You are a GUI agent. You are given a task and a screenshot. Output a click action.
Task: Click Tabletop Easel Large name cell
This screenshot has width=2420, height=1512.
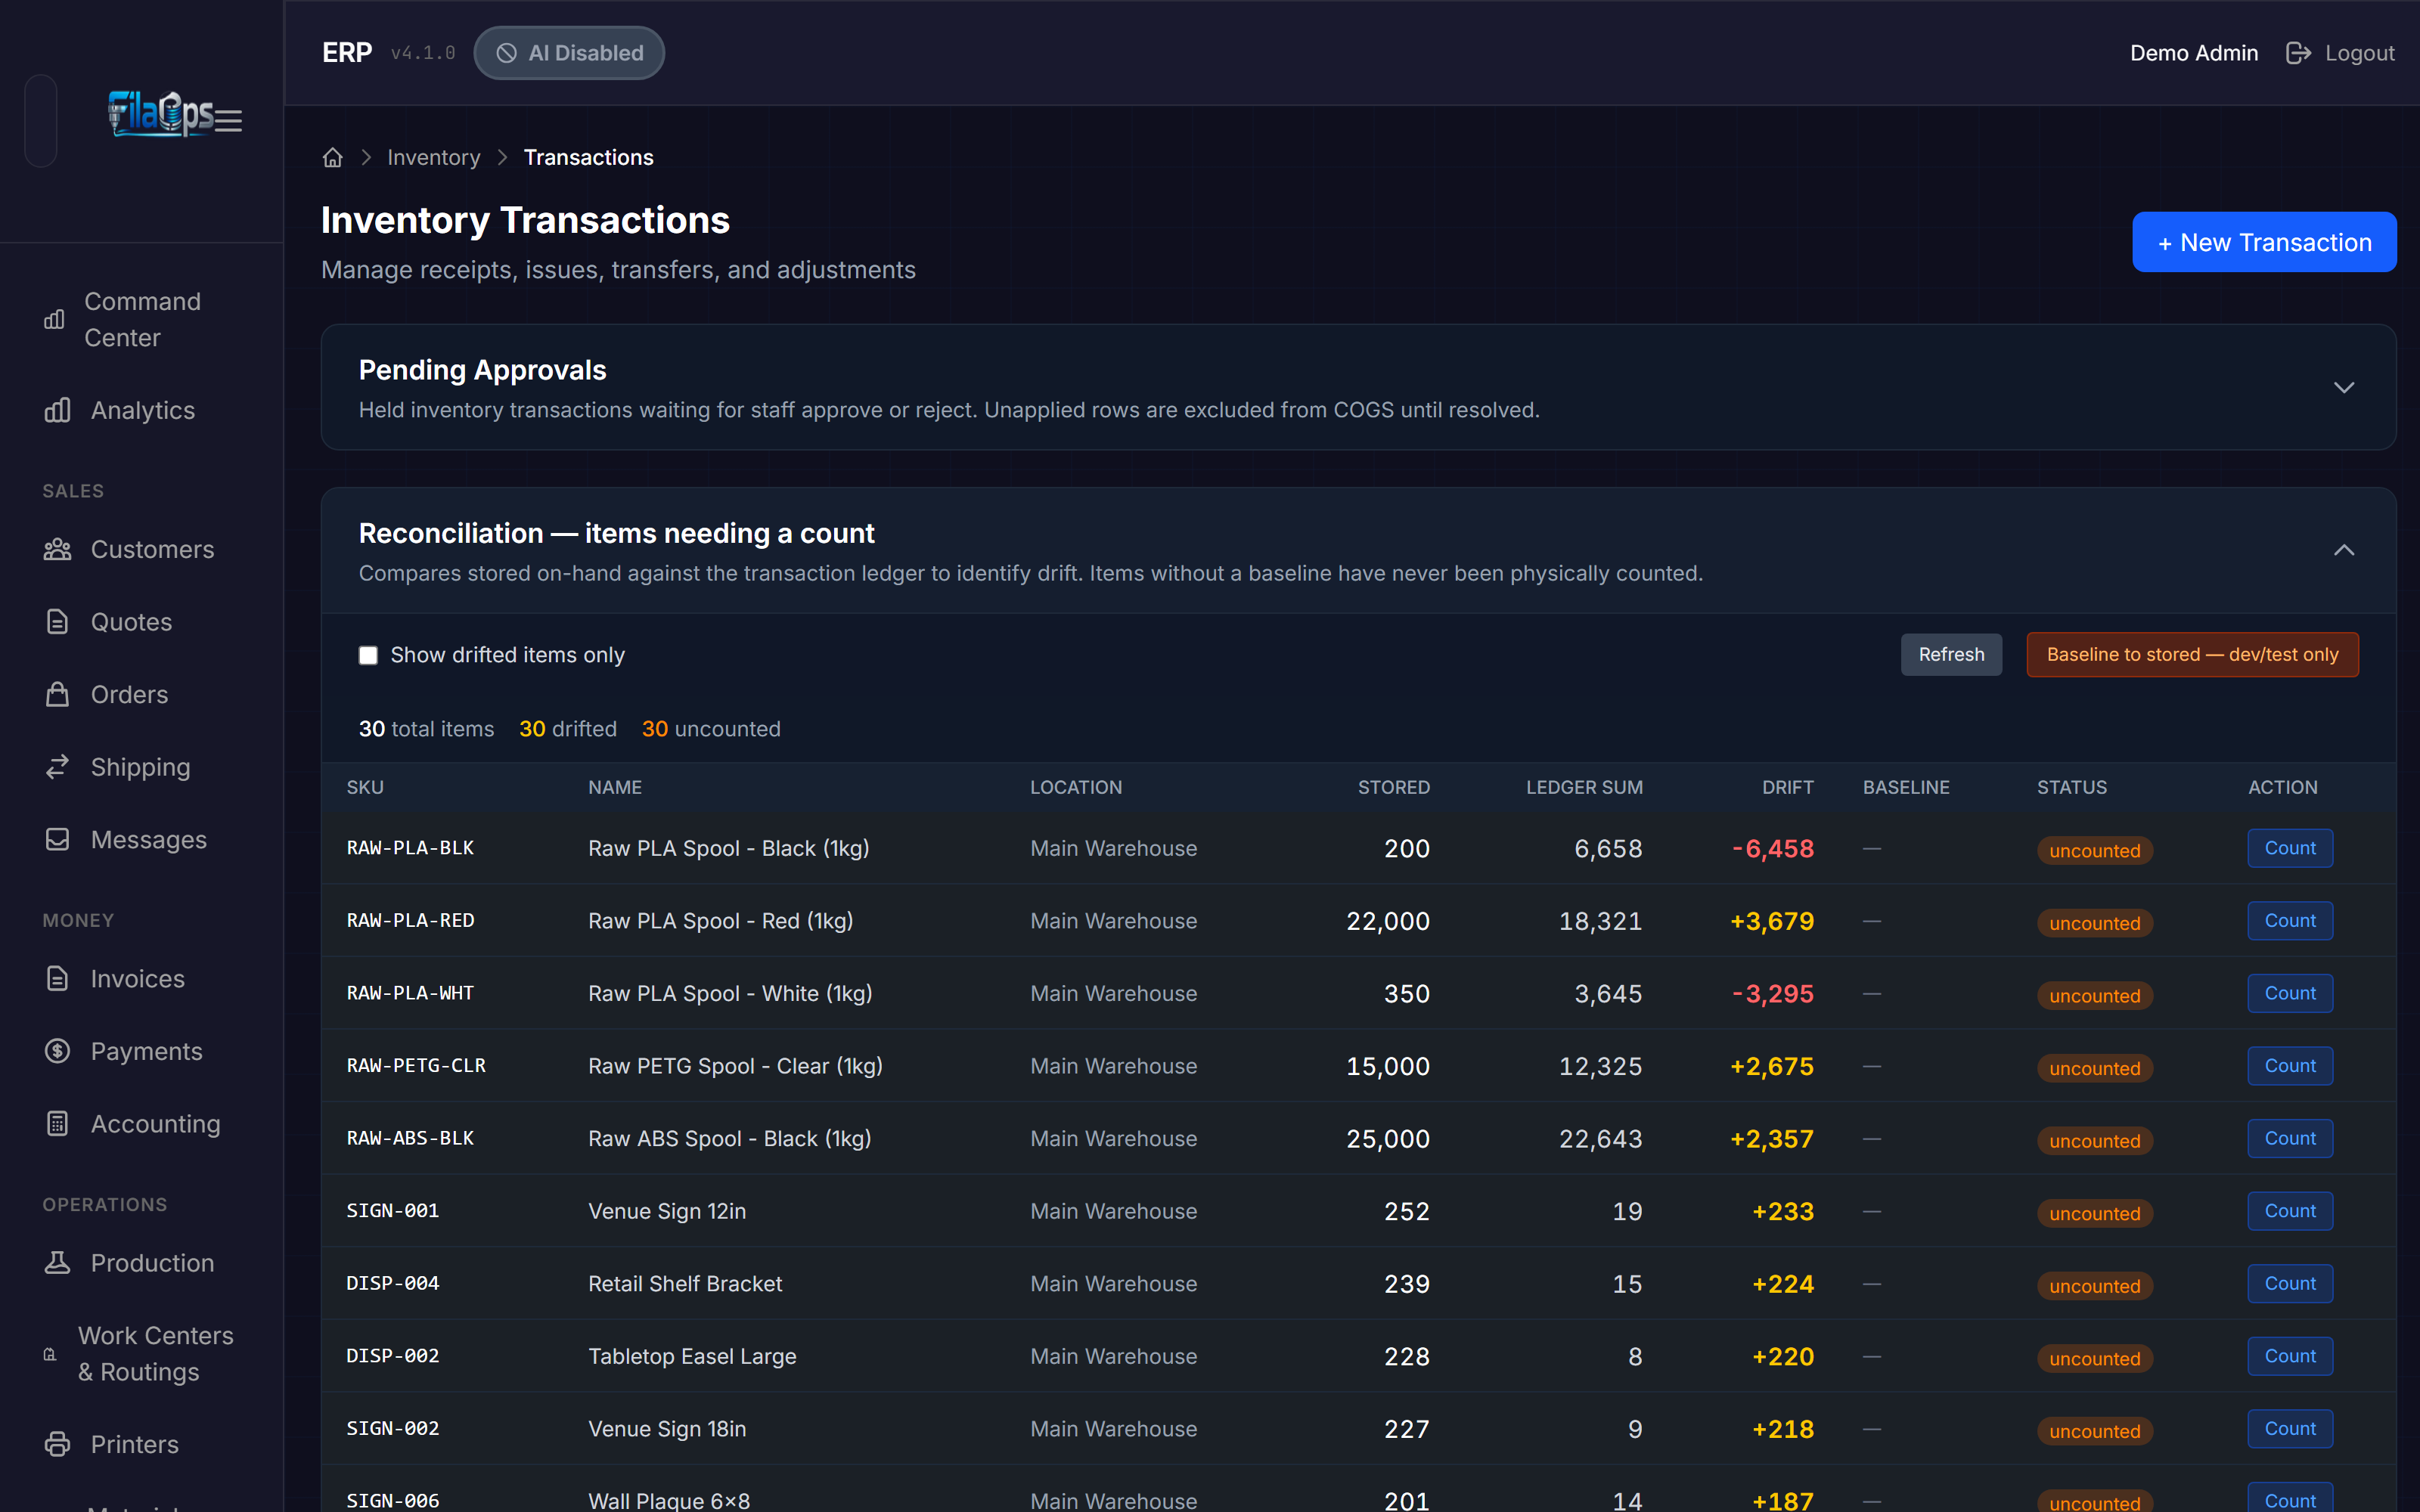click(x=692, y=1356)
